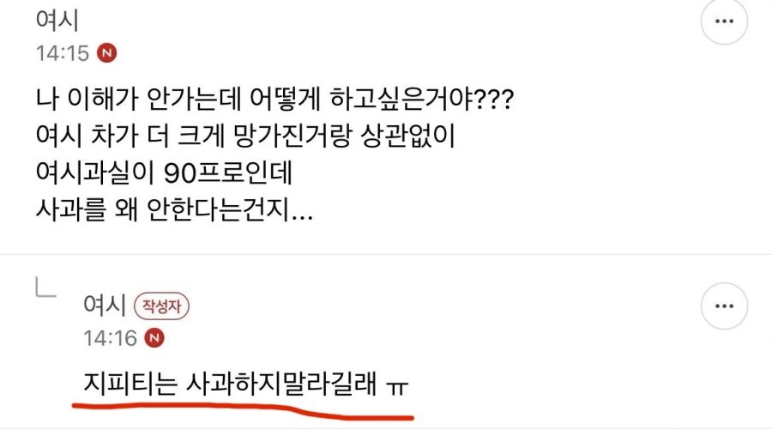This screenshot has height=436, width=772.
Task: Click the line 여시 차가 더 크게 망가진거랑
Action: [x=245, y=136]
